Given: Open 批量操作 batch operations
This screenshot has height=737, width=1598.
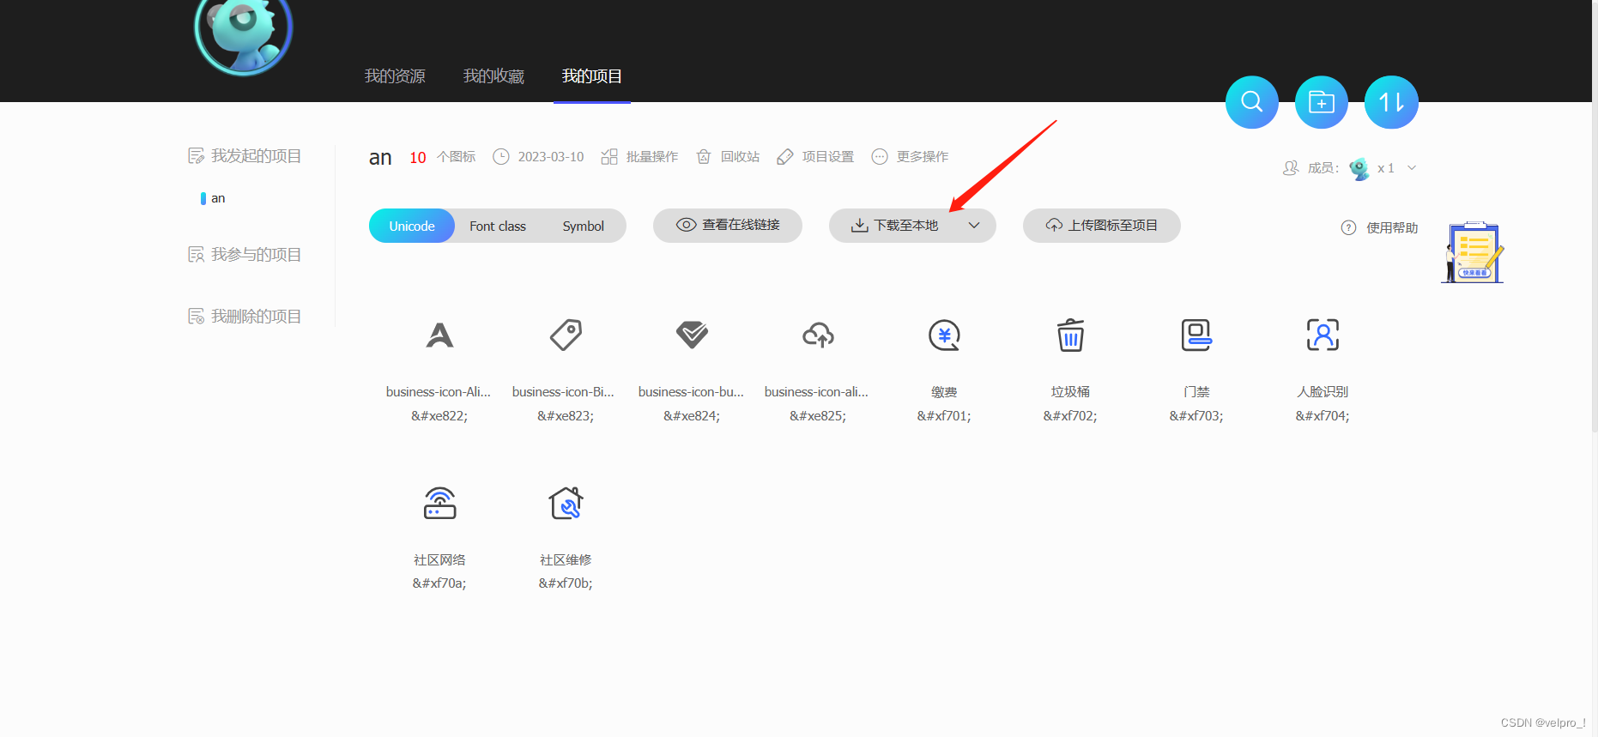Looking at the screenshot, I should (639, 156).
